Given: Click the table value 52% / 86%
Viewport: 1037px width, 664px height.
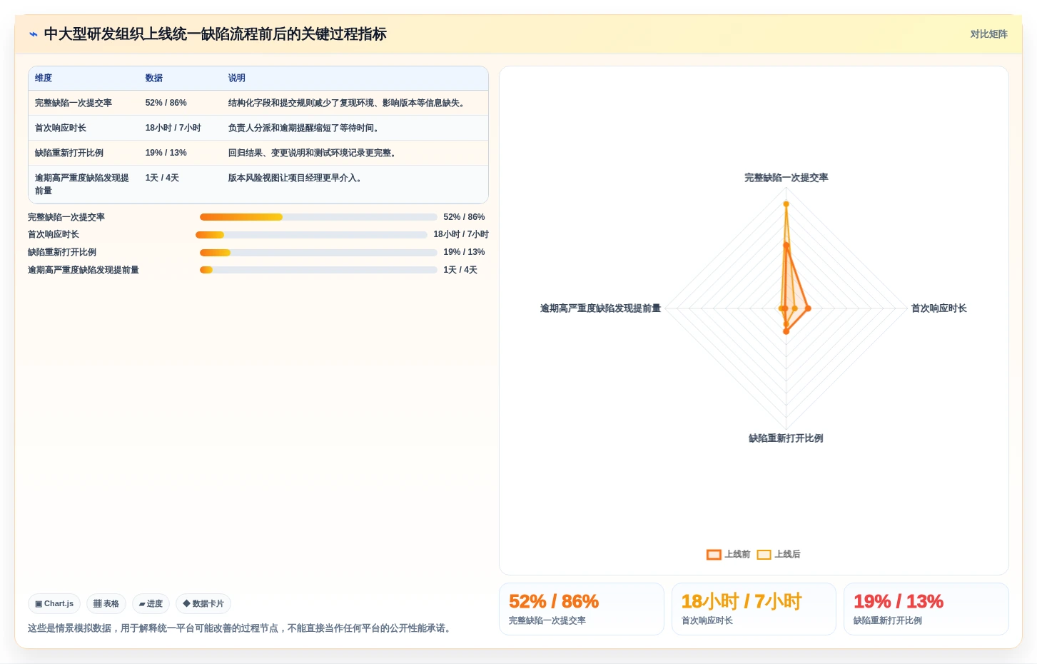Looking at the screenshot, I should point(166,104).
